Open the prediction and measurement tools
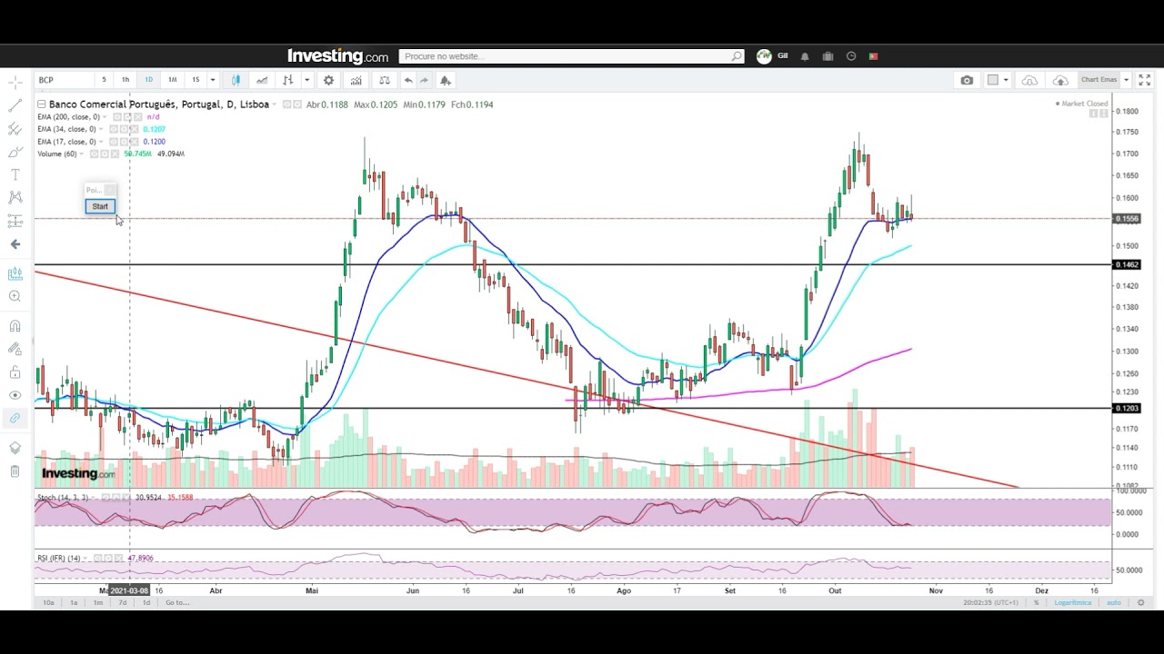The image size is (1164, 654). coord(15,221)
